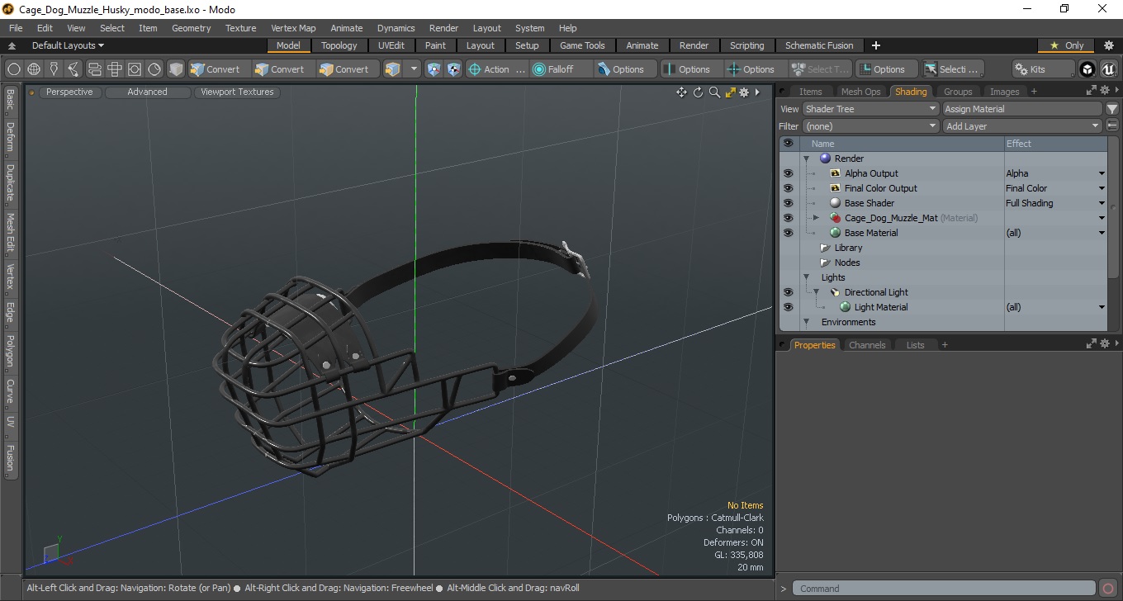Click the Perspective viewport button
Screen dimensions: 1123x601
coord(69,92)
